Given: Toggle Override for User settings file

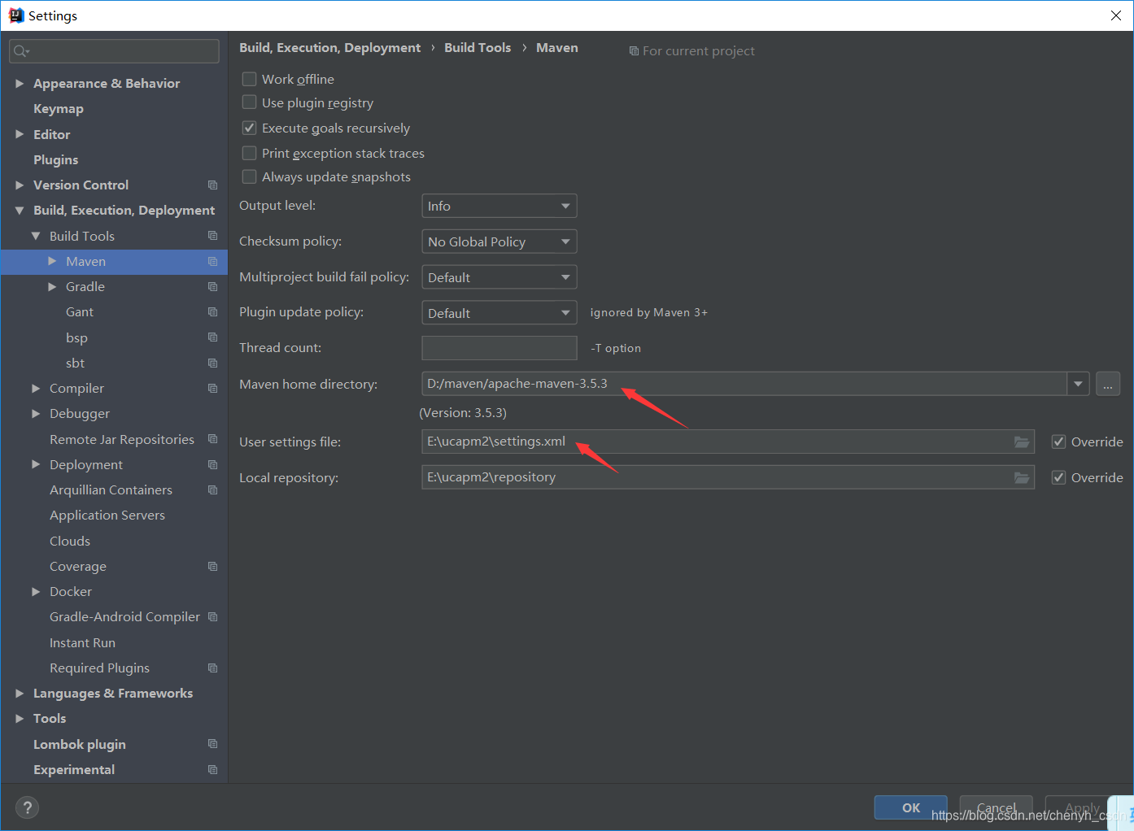Looking at the screenshot, I should (x=1058, y=442).
